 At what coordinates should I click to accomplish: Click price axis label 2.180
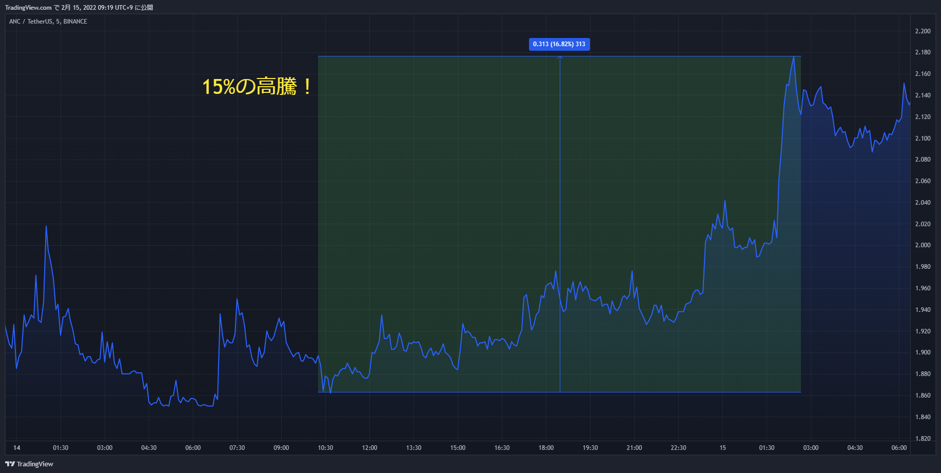[x=923, y=52]
